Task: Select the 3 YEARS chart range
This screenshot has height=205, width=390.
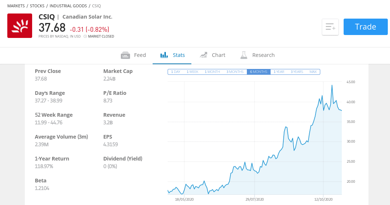Action: 297,72
